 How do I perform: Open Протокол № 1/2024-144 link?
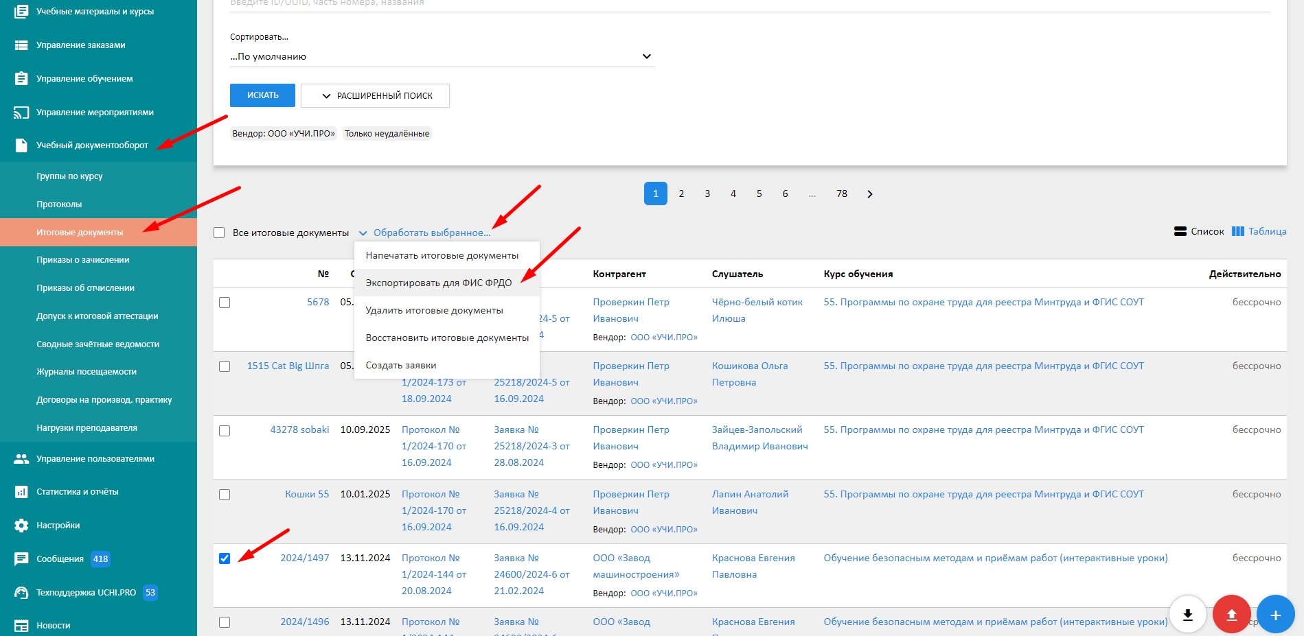434,574
